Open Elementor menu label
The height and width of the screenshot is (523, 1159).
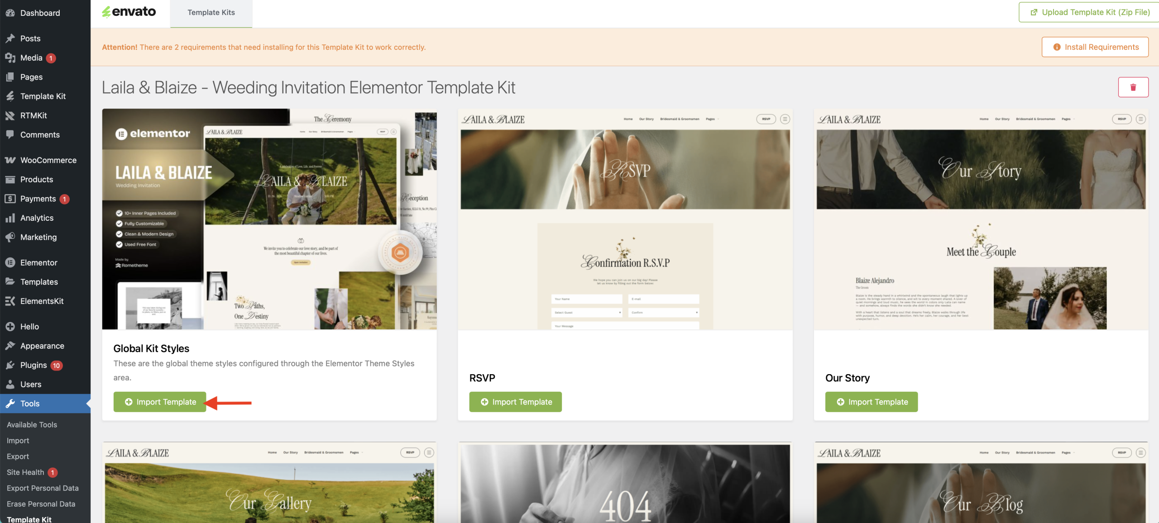(x=39, y=263)
